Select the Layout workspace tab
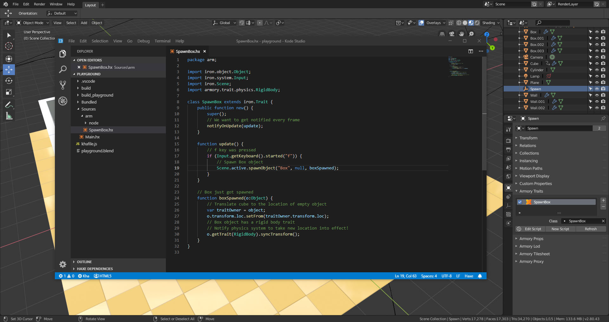The width and height of the screenshot is (609, 322). tap(90, 5)
